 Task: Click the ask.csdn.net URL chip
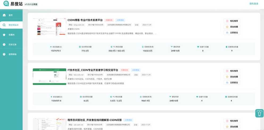pyautogui.click(x=76, y=125)
